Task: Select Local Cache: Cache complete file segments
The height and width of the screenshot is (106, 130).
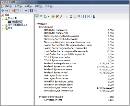Action: [x=66, y=51]
